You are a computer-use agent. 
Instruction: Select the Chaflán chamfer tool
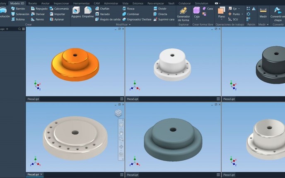point(102,9)
